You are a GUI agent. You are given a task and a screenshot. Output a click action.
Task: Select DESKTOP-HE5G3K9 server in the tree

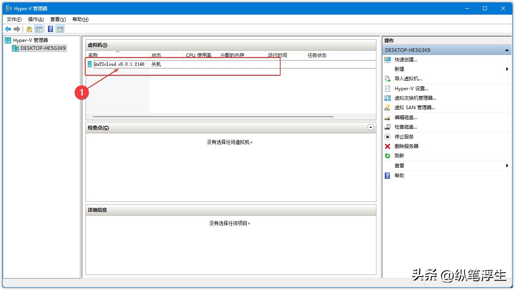pos(43,48)
